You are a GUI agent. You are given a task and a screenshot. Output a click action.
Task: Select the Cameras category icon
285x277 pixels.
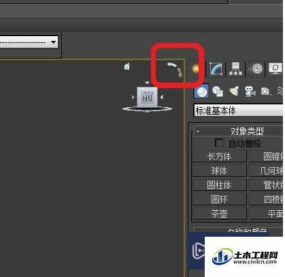tap(250, 91)
